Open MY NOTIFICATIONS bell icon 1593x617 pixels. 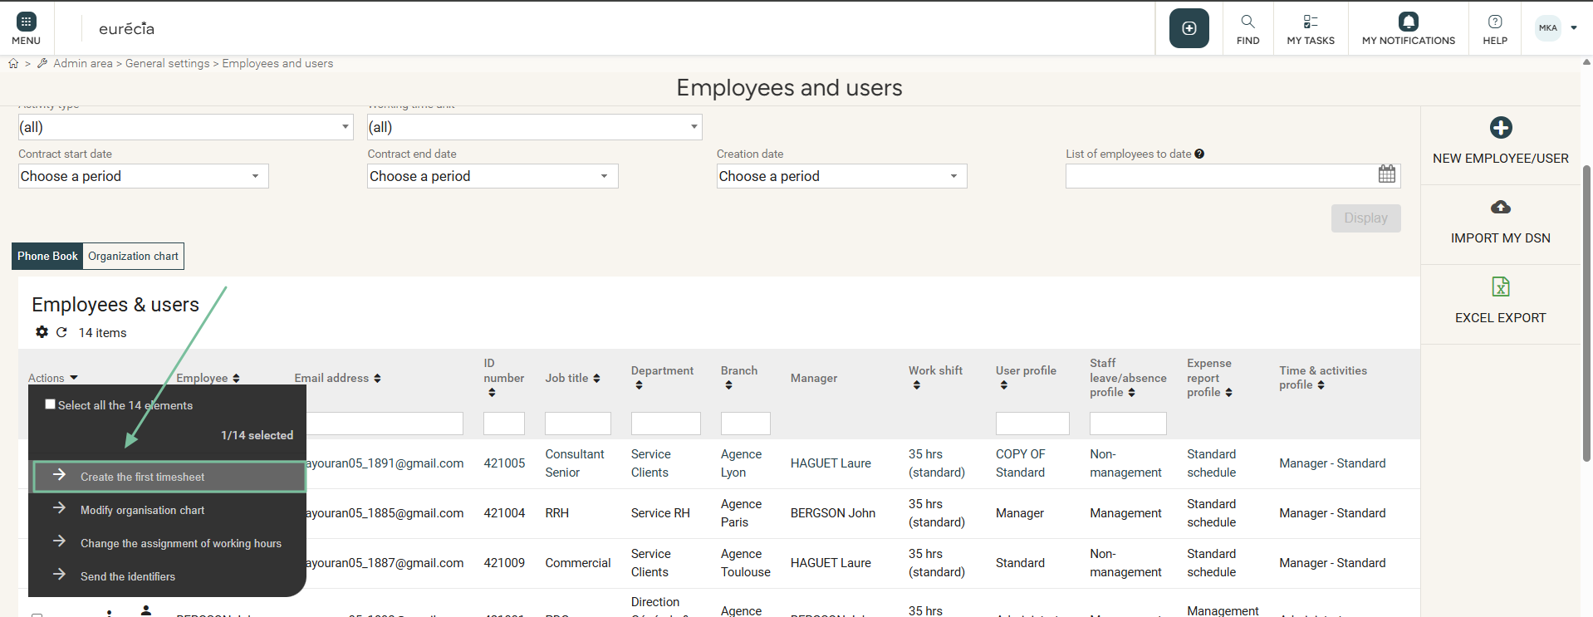[x=1408, y=22]
